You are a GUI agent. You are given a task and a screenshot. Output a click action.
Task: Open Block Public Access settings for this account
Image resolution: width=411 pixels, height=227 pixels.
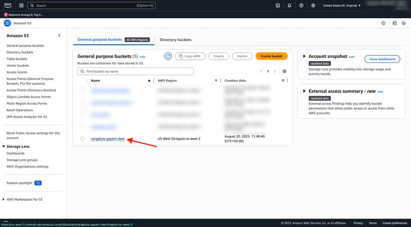[x=33, y=136]
